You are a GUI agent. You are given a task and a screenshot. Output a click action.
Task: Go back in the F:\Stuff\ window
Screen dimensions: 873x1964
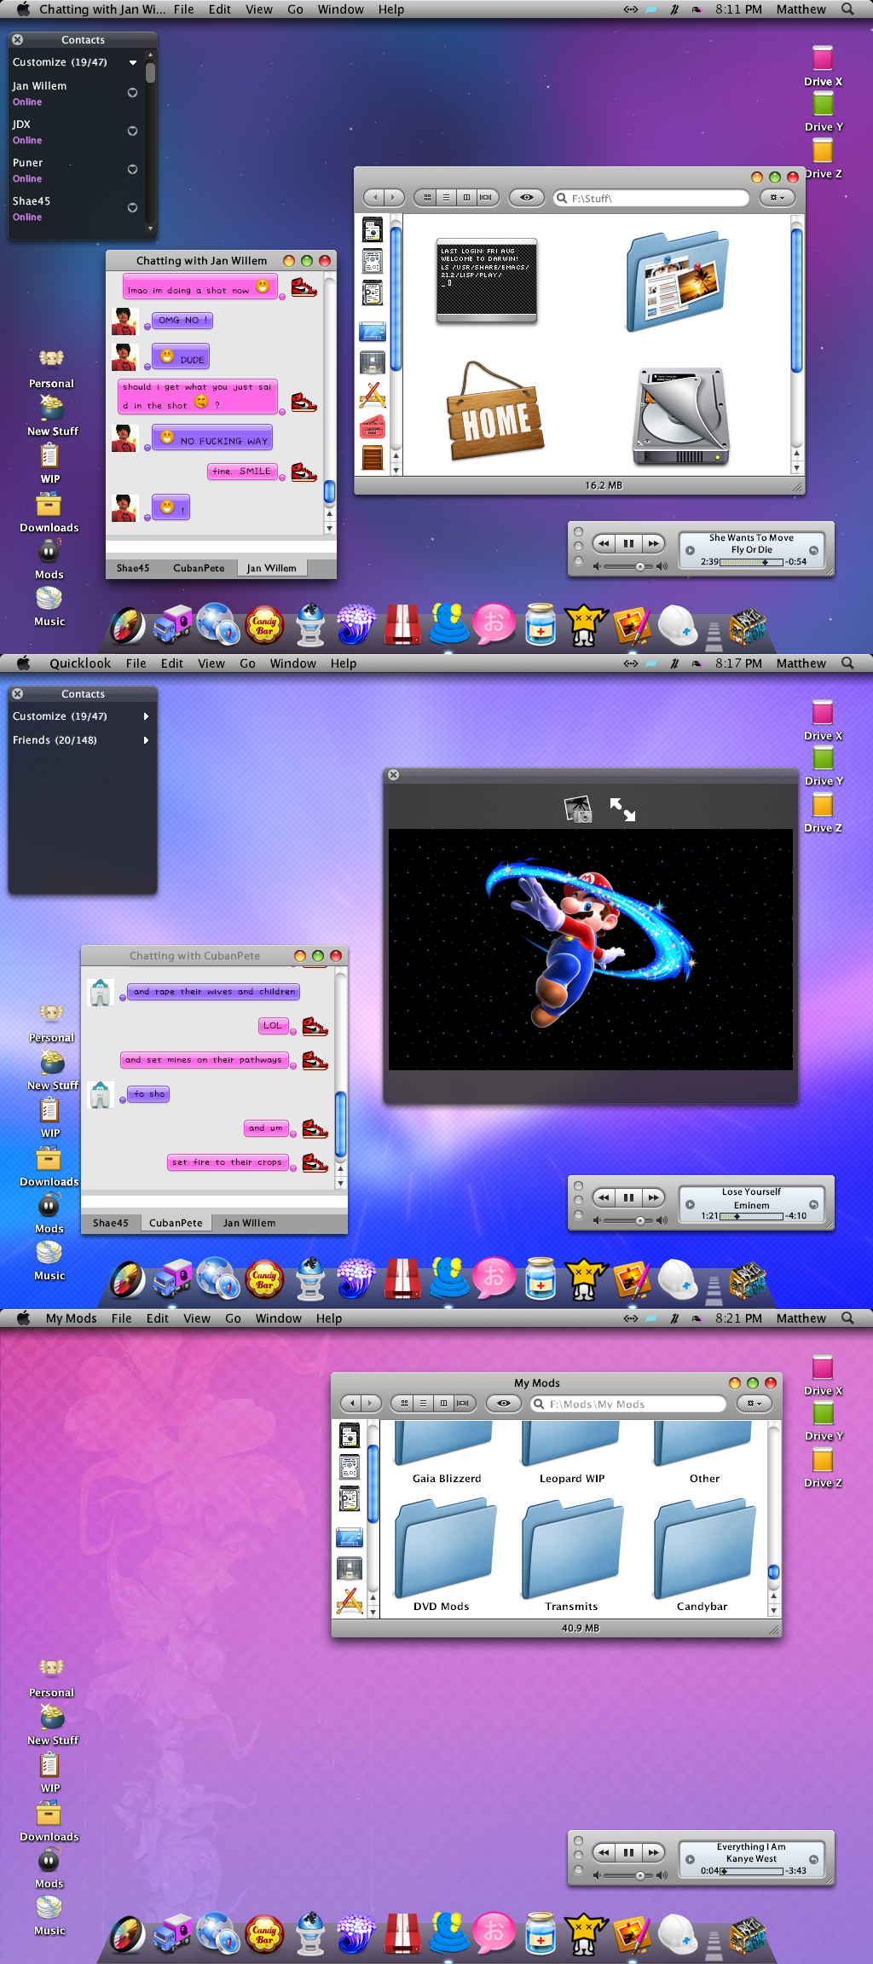374,197
